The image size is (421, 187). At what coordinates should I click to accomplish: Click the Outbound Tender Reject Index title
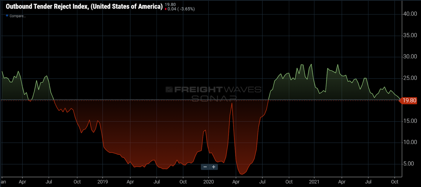point(84,7)
